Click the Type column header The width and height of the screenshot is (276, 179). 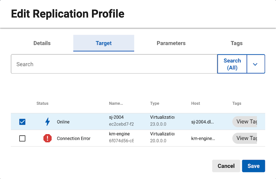(x=155, y=103)
